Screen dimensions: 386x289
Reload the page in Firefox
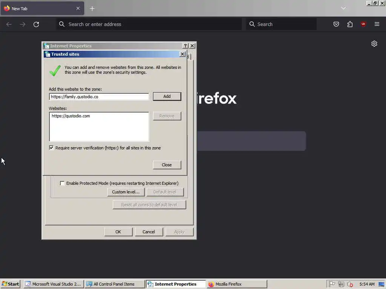tap(36, 24)
